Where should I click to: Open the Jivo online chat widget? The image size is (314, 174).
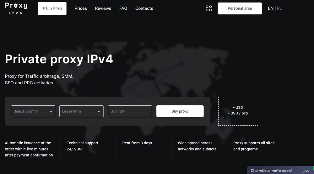(x=280, y=171)
